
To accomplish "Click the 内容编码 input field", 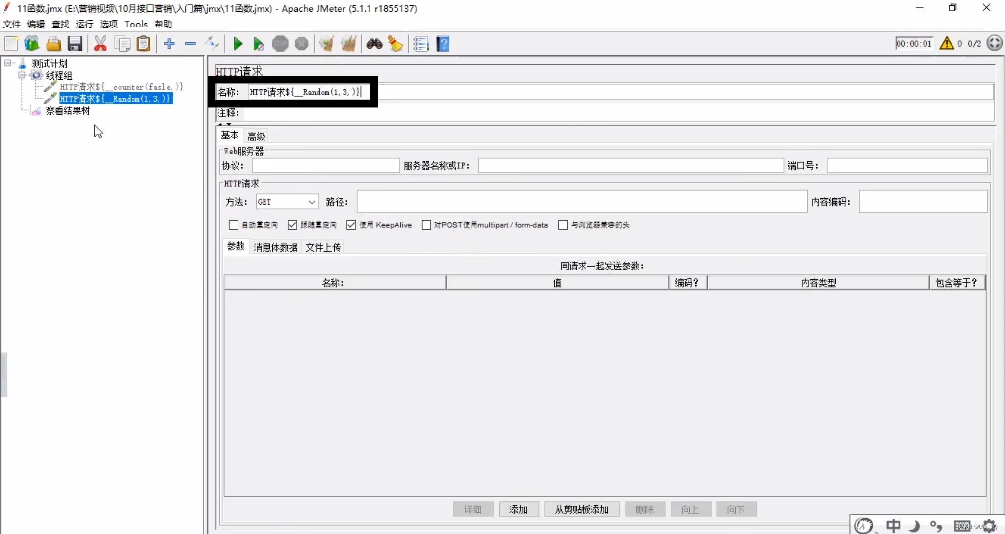I will 923,202.
